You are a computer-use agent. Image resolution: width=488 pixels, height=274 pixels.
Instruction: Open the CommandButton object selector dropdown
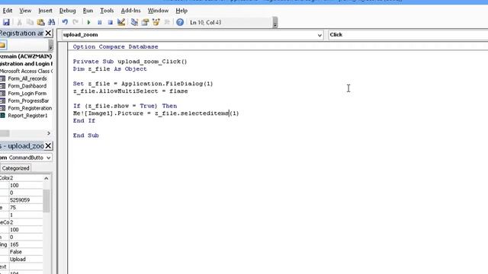(x=49, y=158)
